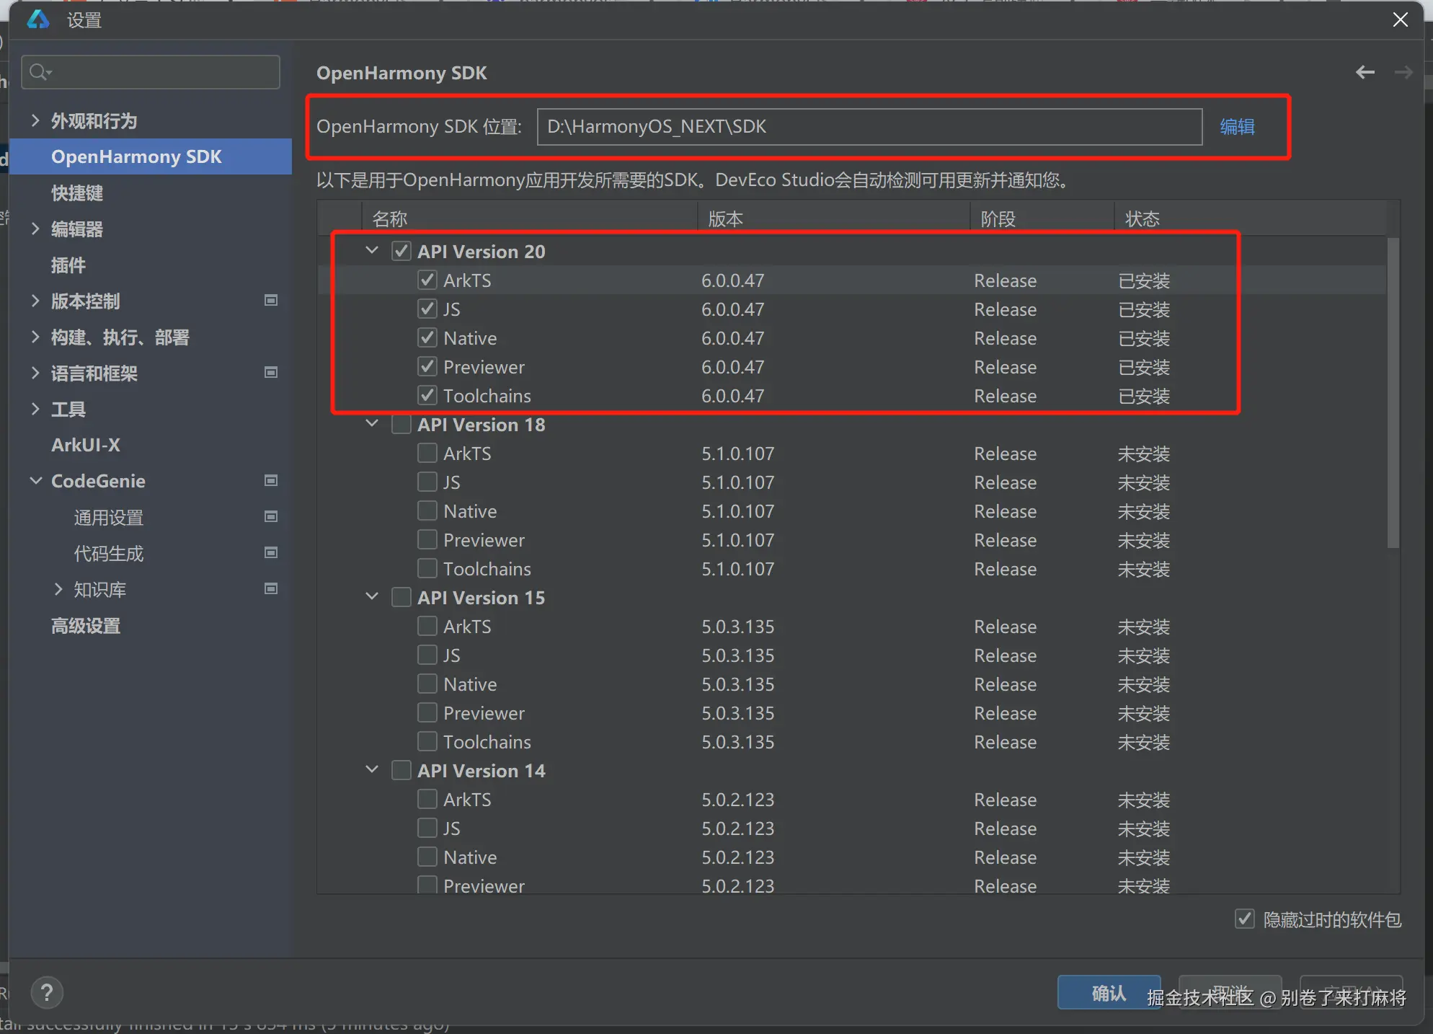Collapse the API Version 15 group
This screenshot has width=1433, height=1034.
pyautogui.click(x=372, y=597)
